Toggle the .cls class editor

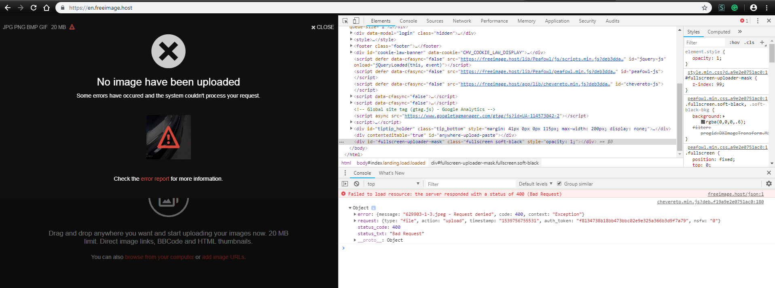pos(750,42)
